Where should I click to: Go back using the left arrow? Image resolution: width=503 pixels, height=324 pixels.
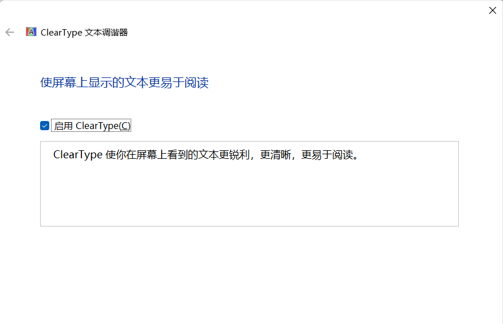(10, 32)
